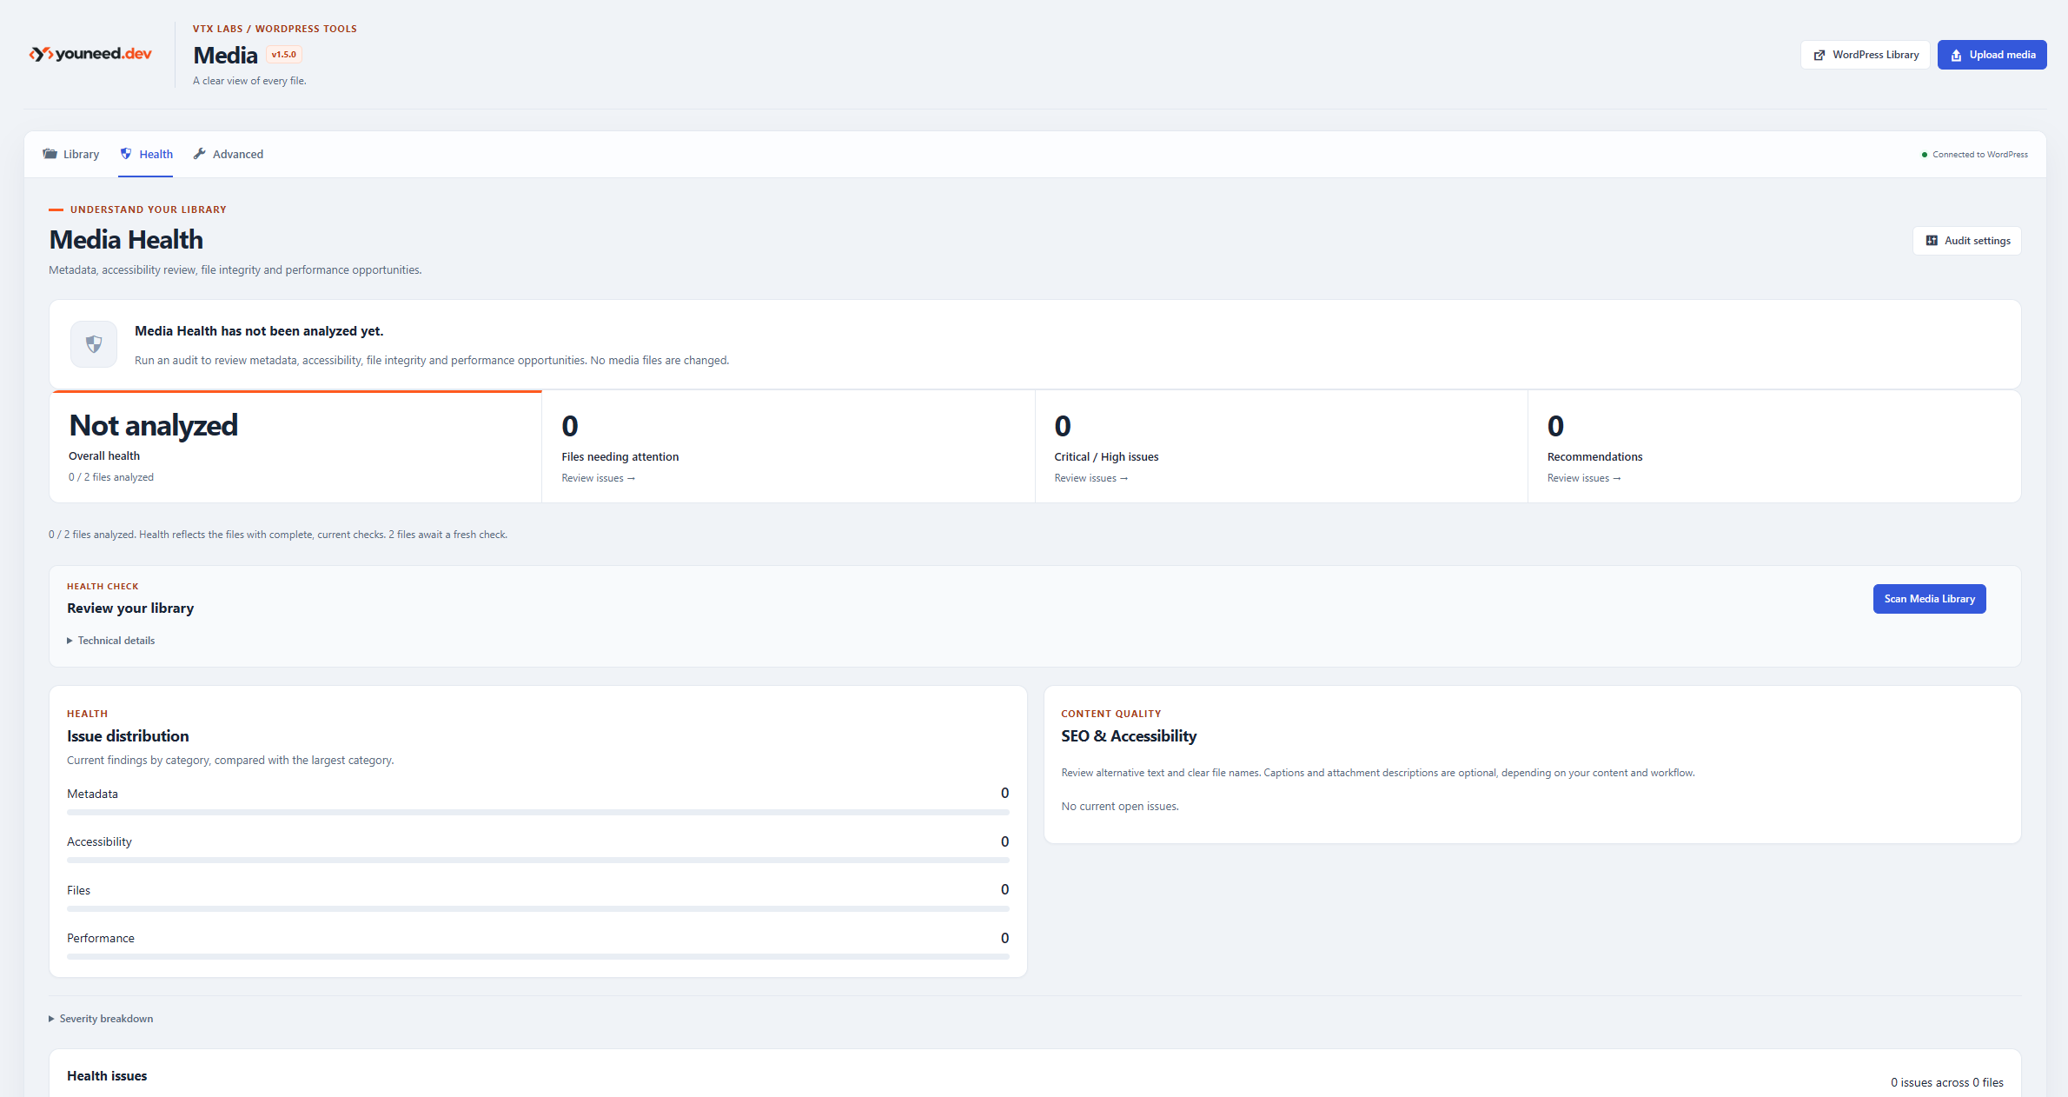
Task: Click the Performance progress bar
Action: (538, 957)
